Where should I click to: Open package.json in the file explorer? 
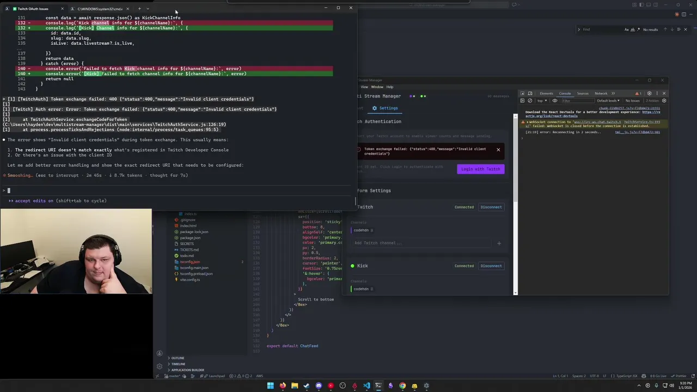189,238
